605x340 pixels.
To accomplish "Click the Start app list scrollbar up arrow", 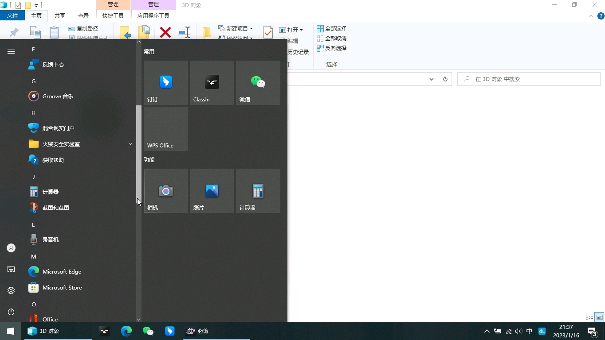I will 139,42.
